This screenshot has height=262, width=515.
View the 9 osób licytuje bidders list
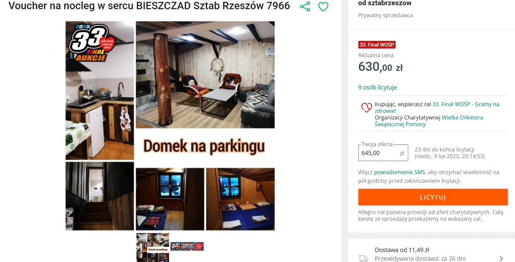tap(377, 87)
